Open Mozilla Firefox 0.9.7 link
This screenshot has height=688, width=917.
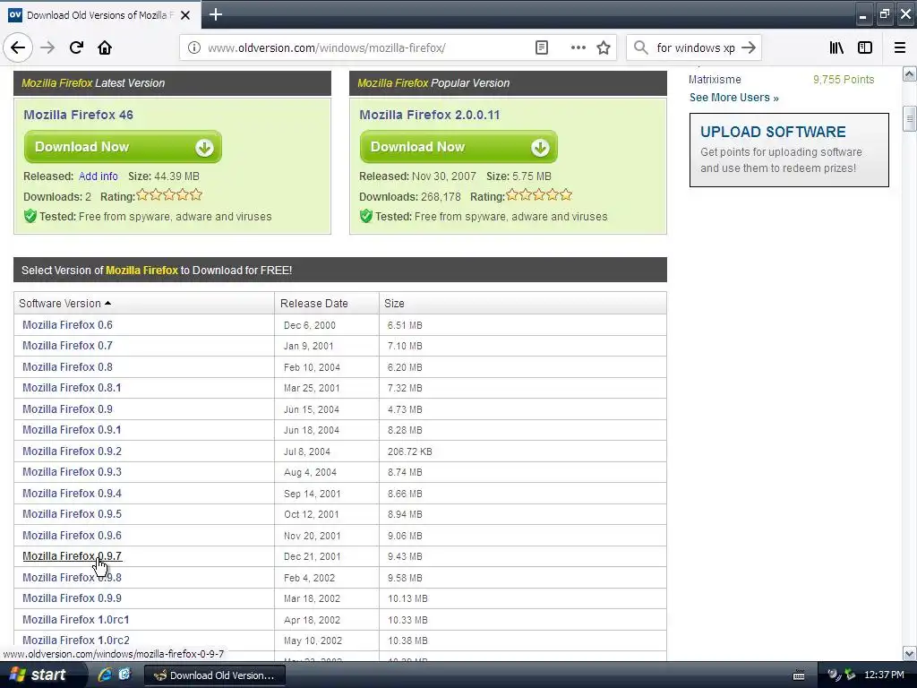(x=72, y=556)
